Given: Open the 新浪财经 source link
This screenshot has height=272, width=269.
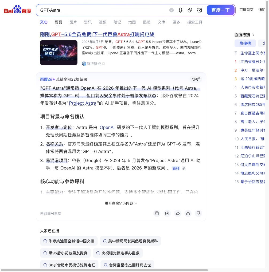Looking at the screenshot, I should pyautogui.click(x=93, y=64).
